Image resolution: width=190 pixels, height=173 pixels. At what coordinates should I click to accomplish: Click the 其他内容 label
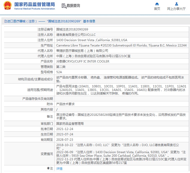pos(47,109)
